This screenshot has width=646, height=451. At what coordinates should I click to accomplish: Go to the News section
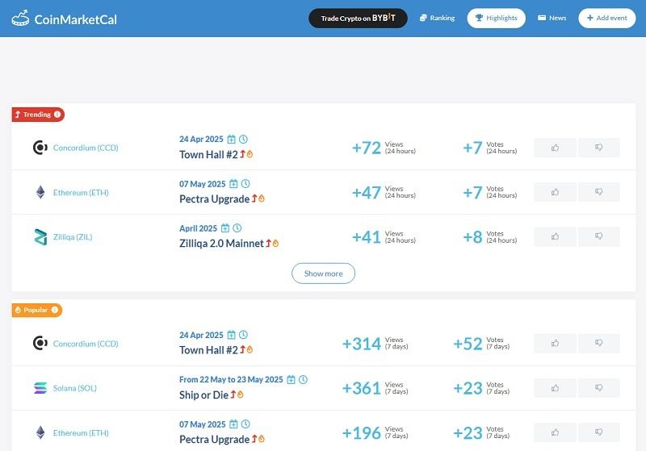pos(552,18)
